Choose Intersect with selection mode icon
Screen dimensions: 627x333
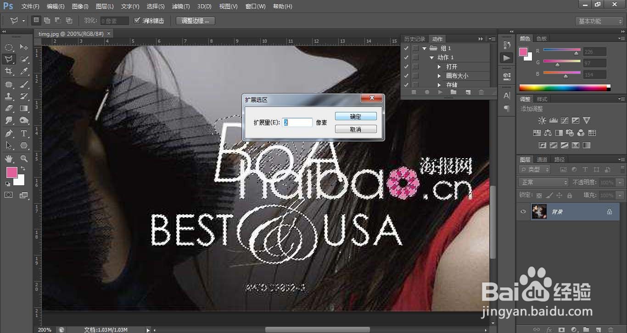69,21
